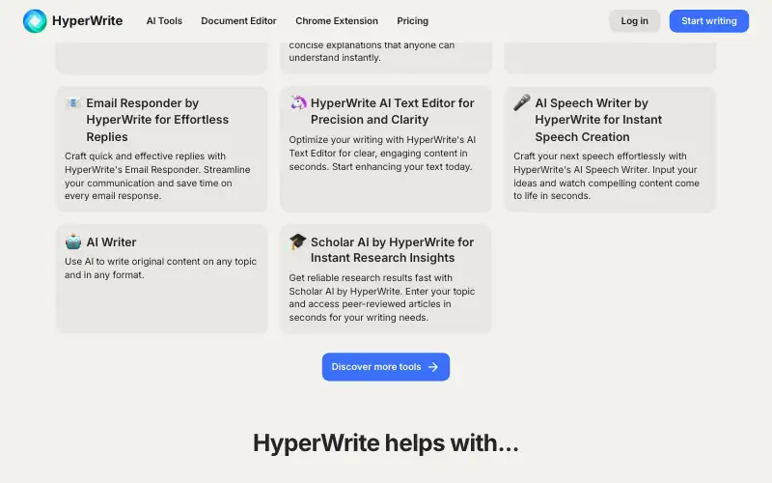Image resolution: width=772 pixels, height=483 pixels.
Task: Click 'Craft your next speech effortlessly' text
Action: 607,176
